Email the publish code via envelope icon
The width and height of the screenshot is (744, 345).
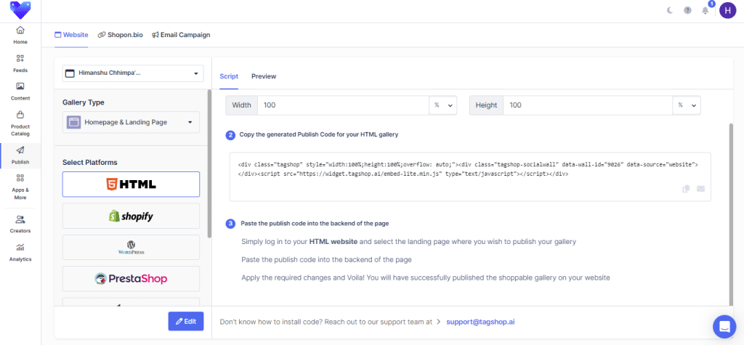[x=700, y=189]
